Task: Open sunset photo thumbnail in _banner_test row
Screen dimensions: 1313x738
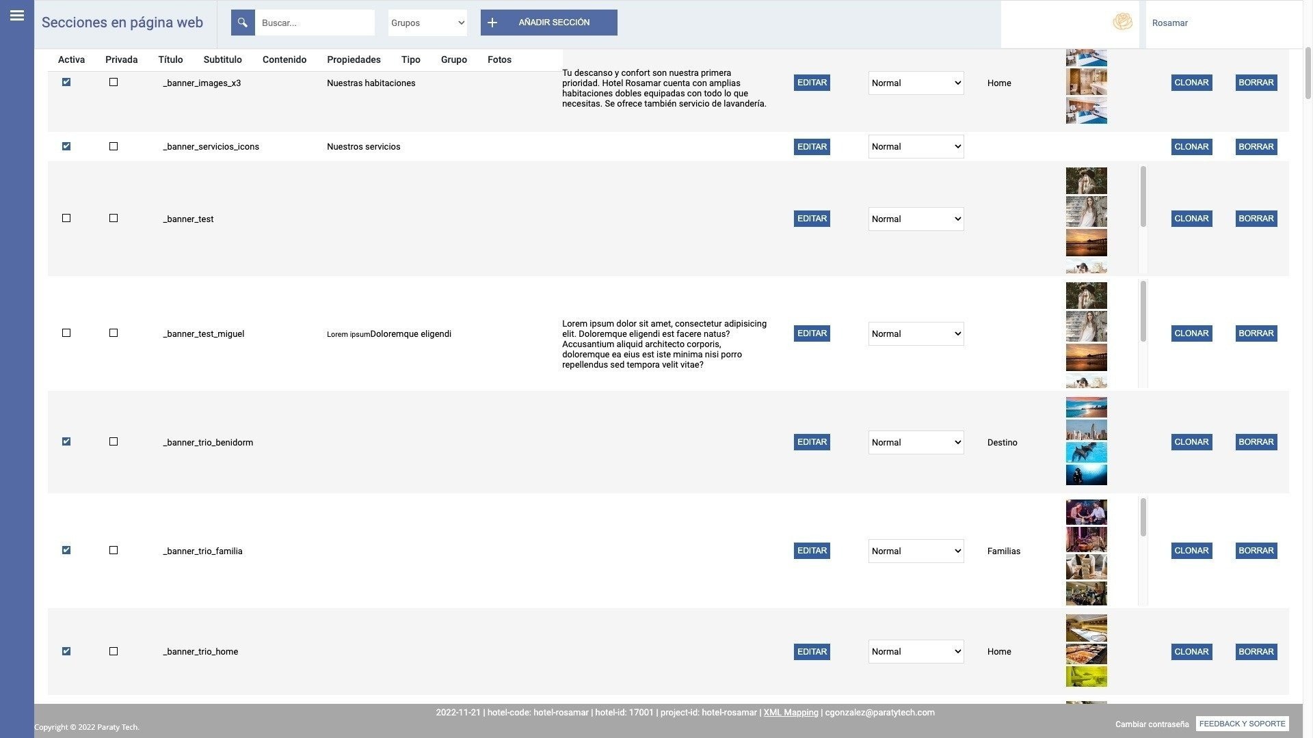Action: (1086, 243)
